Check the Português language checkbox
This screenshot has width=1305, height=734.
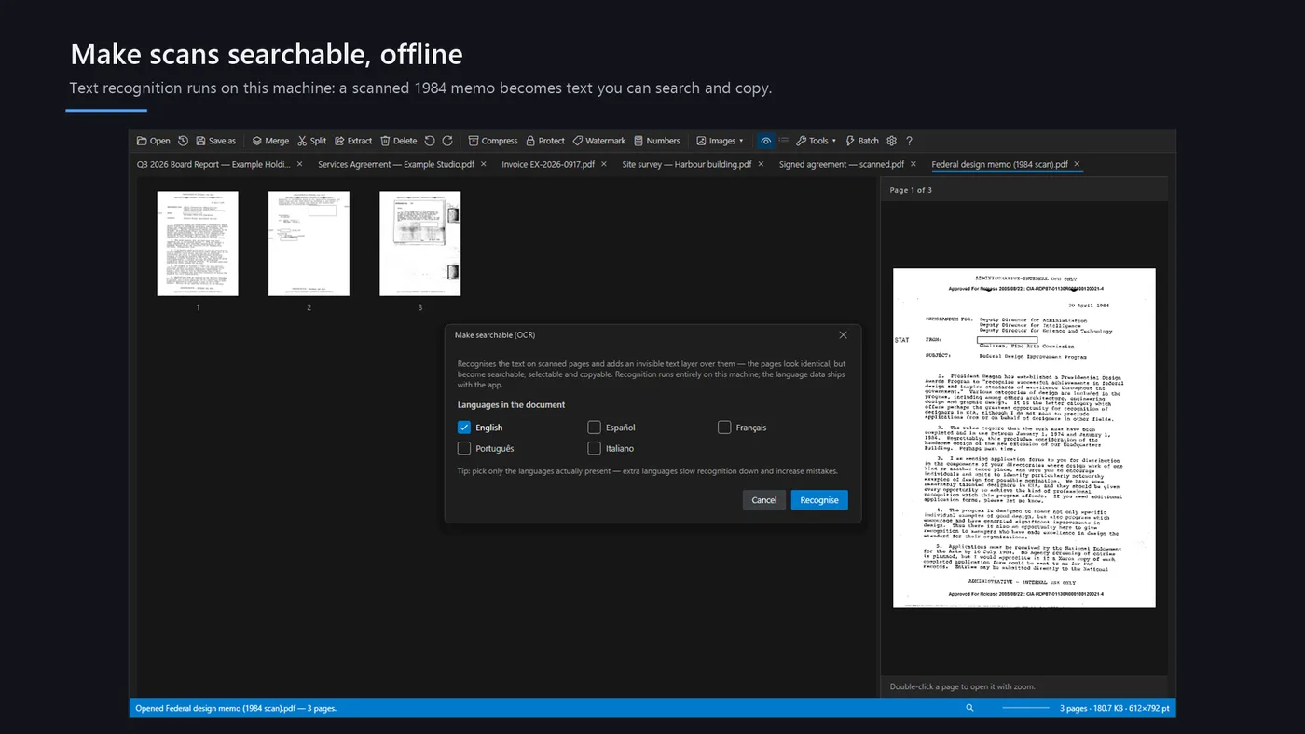click(464, 448)
